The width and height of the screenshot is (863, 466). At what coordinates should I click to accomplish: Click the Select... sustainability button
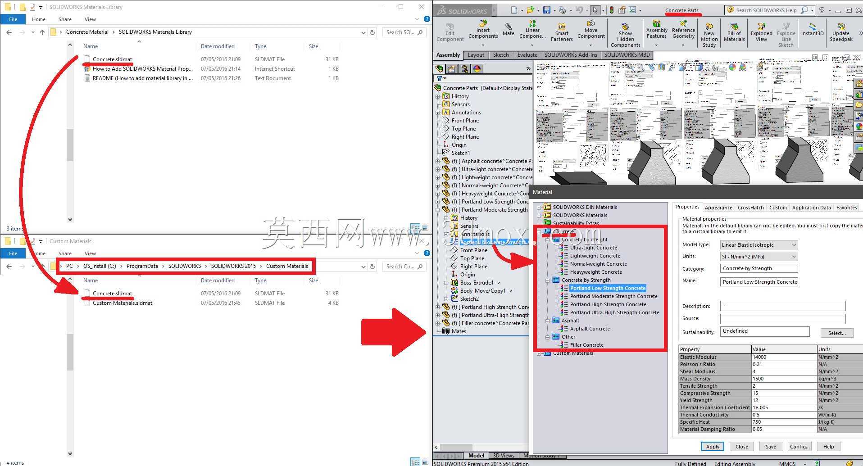coord(836,333)
